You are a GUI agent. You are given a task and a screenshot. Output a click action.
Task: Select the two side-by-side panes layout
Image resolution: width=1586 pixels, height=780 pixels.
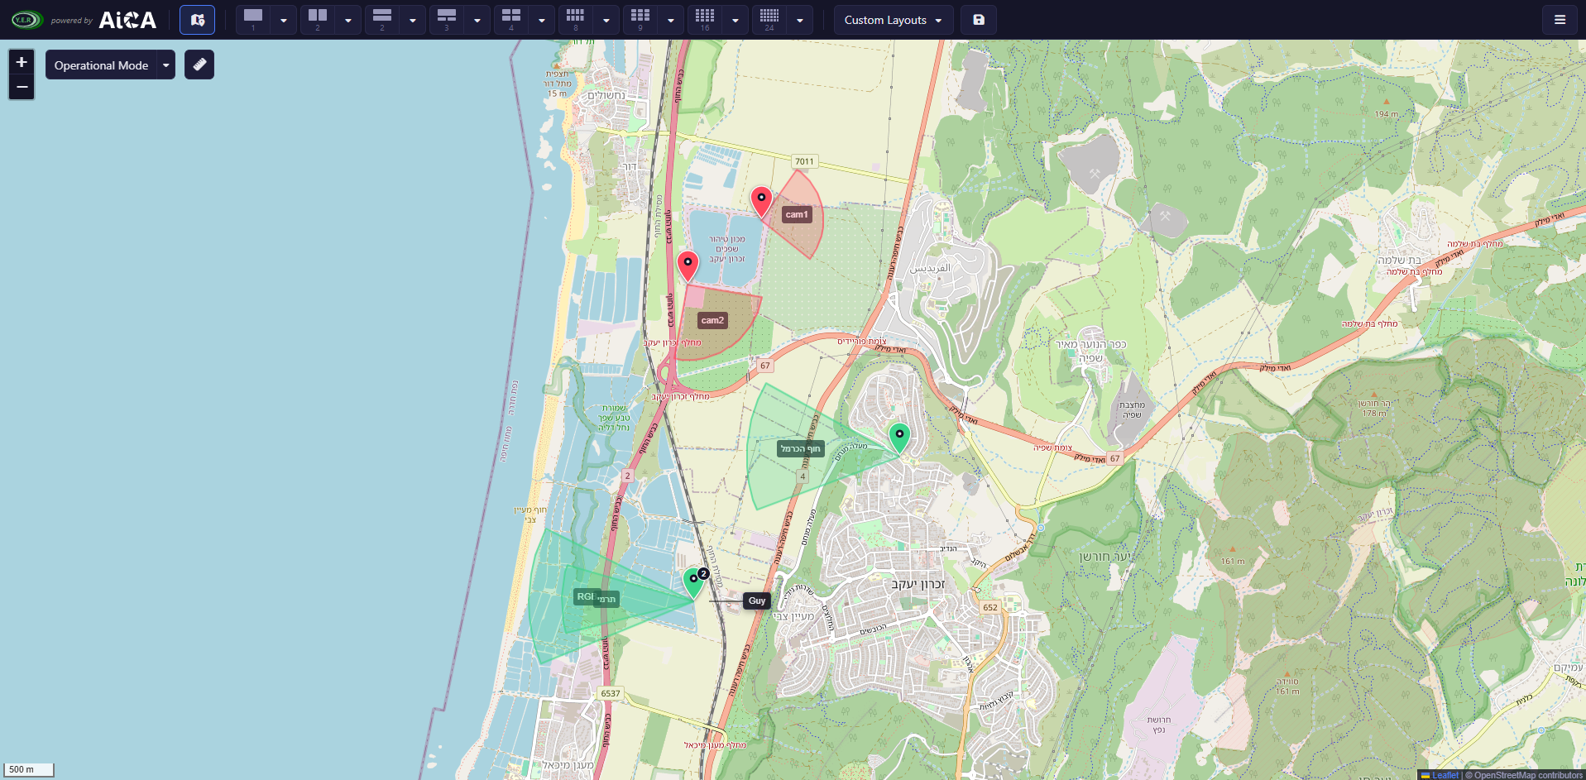tap(318, 20)
